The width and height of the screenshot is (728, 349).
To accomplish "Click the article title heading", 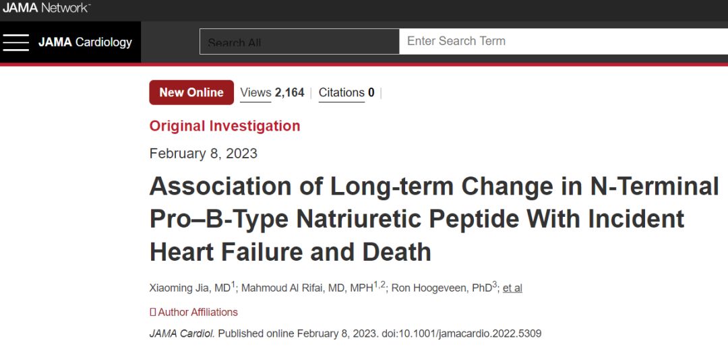I will pyautogui.click(x=433, y=219).
